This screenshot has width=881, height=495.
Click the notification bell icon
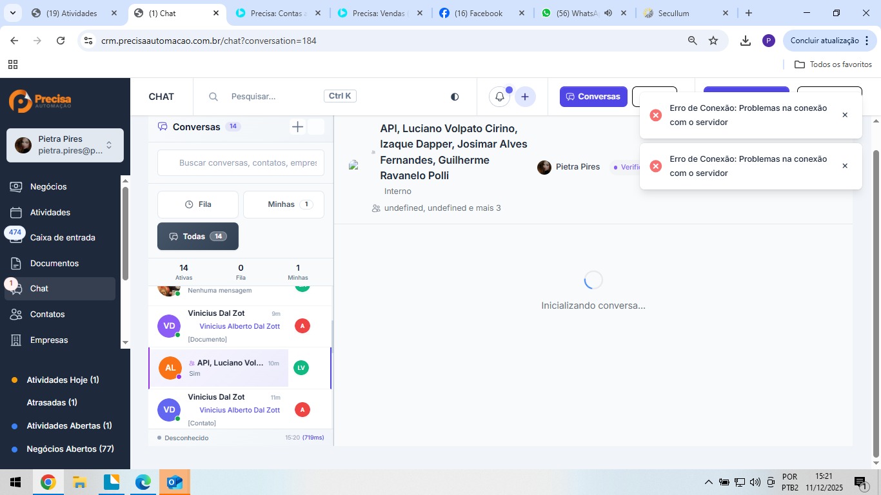point(500,97)
